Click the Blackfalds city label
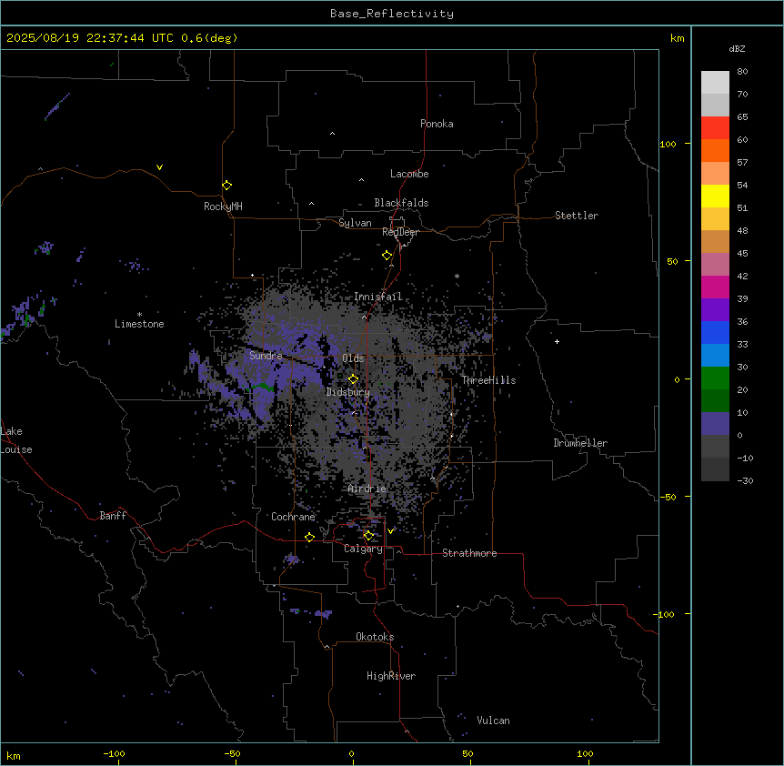Screen dimensions: 784x766 coord(401,203)
